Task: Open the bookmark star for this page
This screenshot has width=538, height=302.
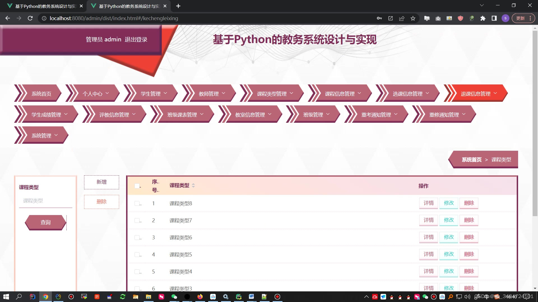Action: 413,18
